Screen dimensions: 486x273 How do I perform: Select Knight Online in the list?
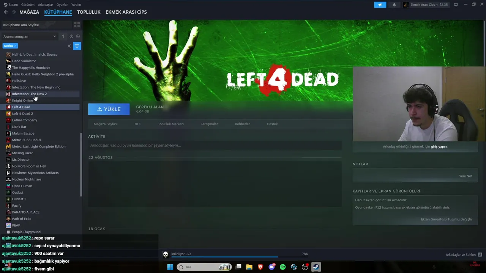point(43,100)
